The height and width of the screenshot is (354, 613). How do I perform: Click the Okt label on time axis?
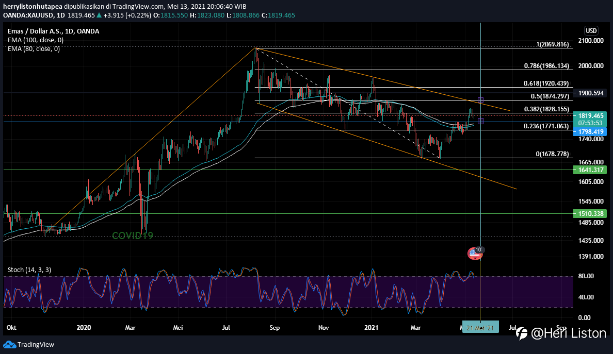click(11, 327)
